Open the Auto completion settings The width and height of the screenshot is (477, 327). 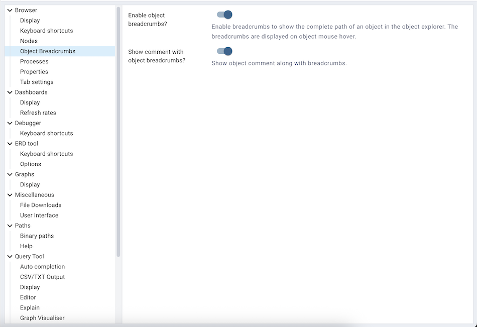[x=42, y=266]
